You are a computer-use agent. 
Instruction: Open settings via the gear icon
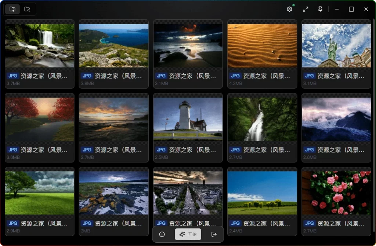click(x=289, y=9)
